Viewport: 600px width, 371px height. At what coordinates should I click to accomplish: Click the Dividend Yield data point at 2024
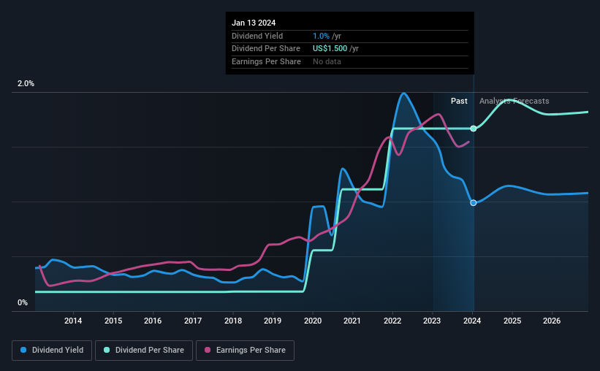474,203
